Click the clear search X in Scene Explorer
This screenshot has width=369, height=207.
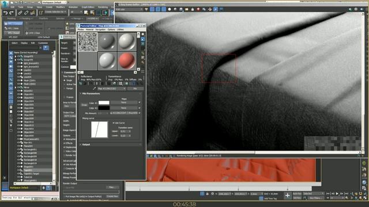pos(40,48)
